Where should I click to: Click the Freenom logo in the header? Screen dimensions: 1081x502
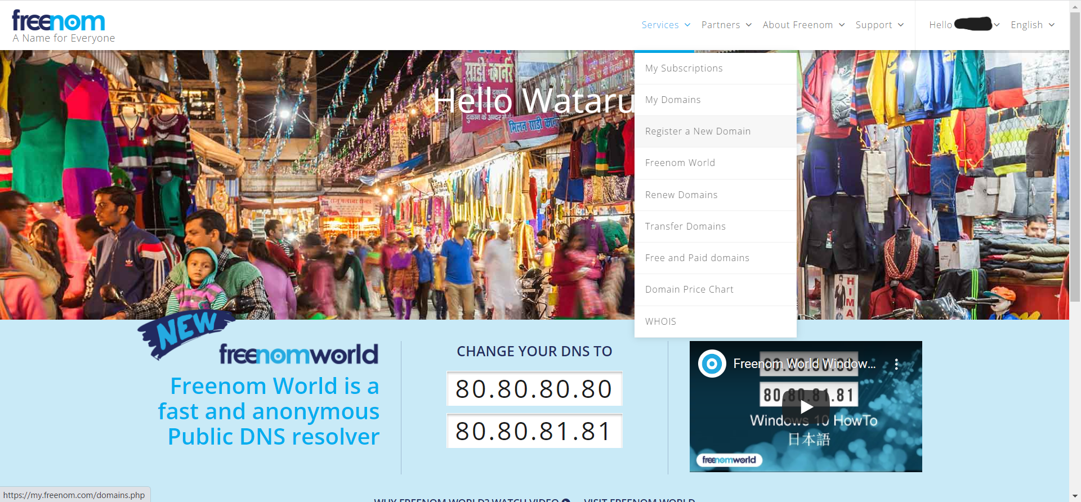coord(59,21)
